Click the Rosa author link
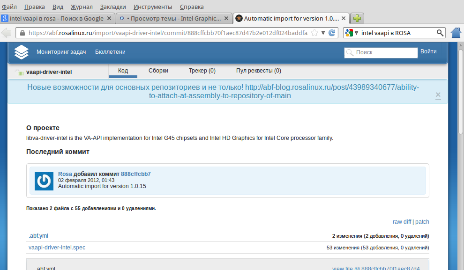The width and height of the screenshot is (464, 270). click(x=65, y=174)
